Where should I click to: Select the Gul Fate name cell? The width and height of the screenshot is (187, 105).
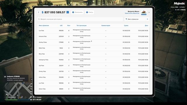point(41,66)
